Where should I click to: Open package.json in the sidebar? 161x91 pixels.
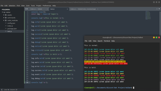click(12, 29)
